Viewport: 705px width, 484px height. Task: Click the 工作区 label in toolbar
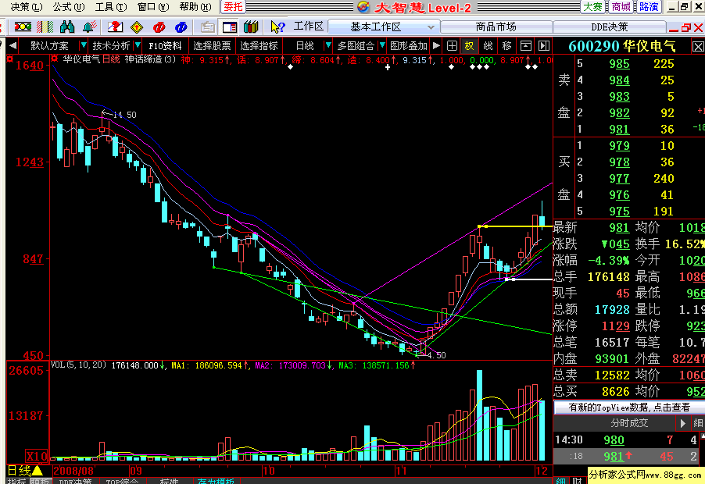tap(309, 27)
